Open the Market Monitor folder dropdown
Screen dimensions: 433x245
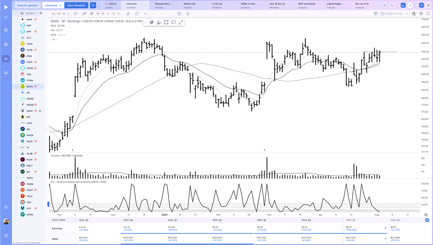394,14
